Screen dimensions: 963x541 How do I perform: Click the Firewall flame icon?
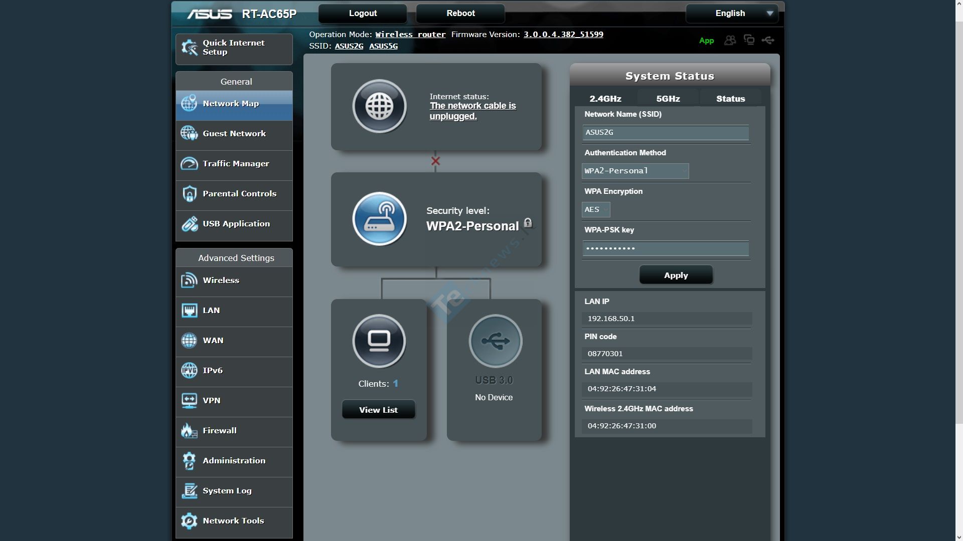[189, 430]
